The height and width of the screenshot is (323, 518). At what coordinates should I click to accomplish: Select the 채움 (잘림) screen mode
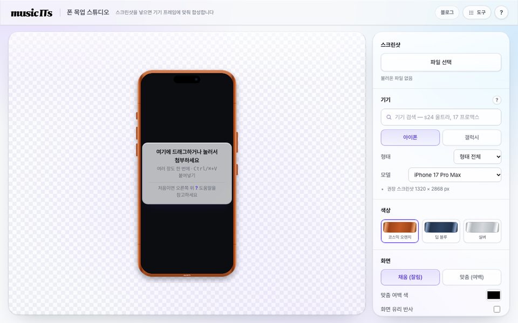[410, 277]
